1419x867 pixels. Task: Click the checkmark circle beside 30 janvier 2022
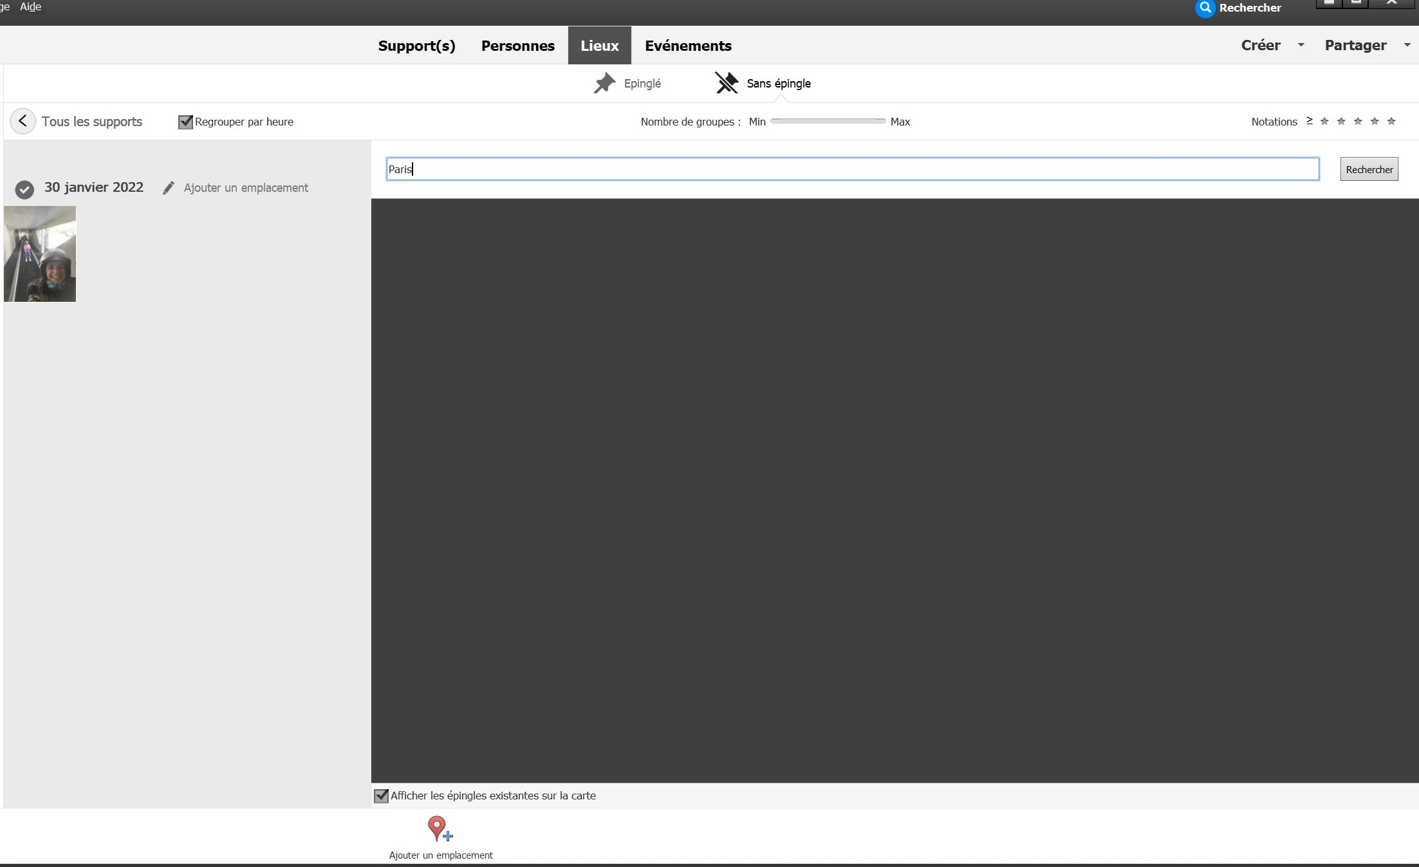click(24, 189)
